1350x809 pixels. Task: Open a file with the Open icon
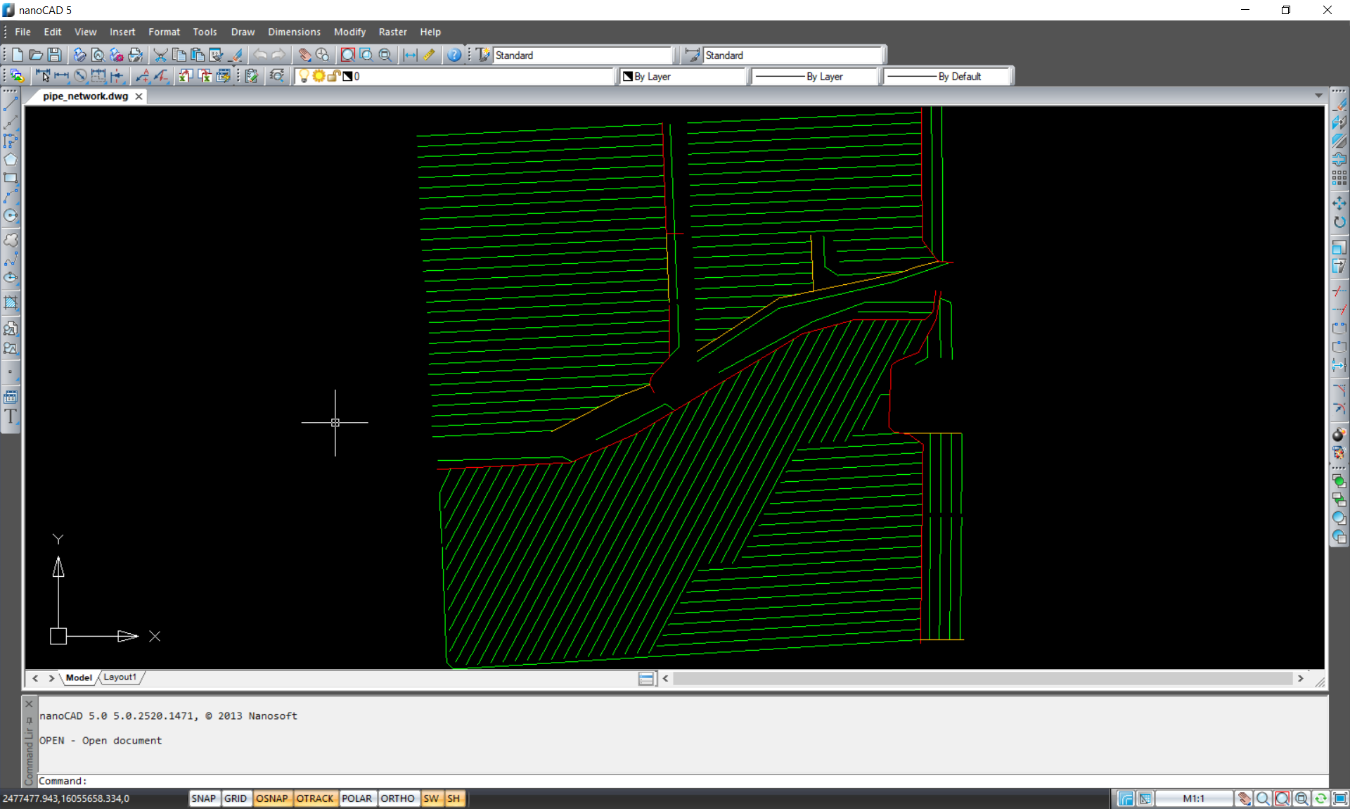36,55
